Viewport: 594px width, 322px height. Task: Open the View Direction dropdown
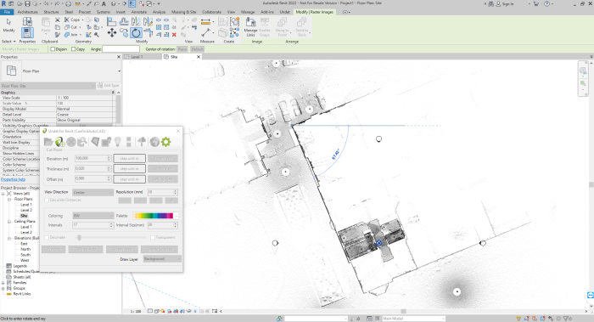click(92, 192)
